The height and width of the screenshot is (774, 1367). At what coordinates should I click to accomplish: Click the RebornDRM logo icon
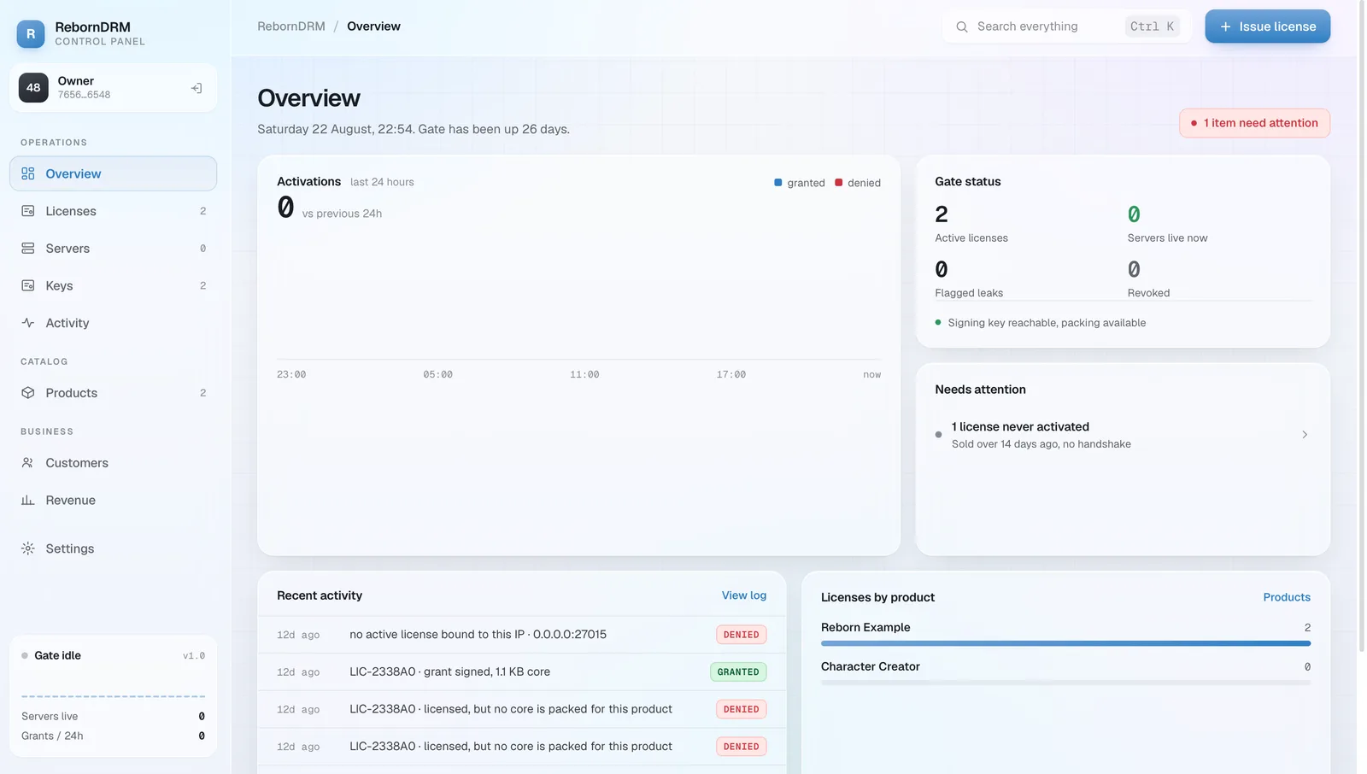point(31,33)
